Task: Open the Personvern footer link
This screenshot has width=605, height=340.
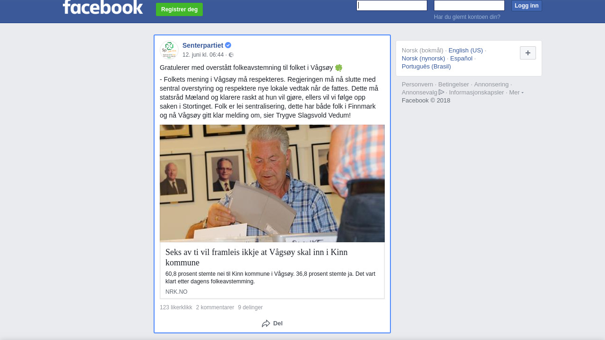Action: tap(417, 85)
